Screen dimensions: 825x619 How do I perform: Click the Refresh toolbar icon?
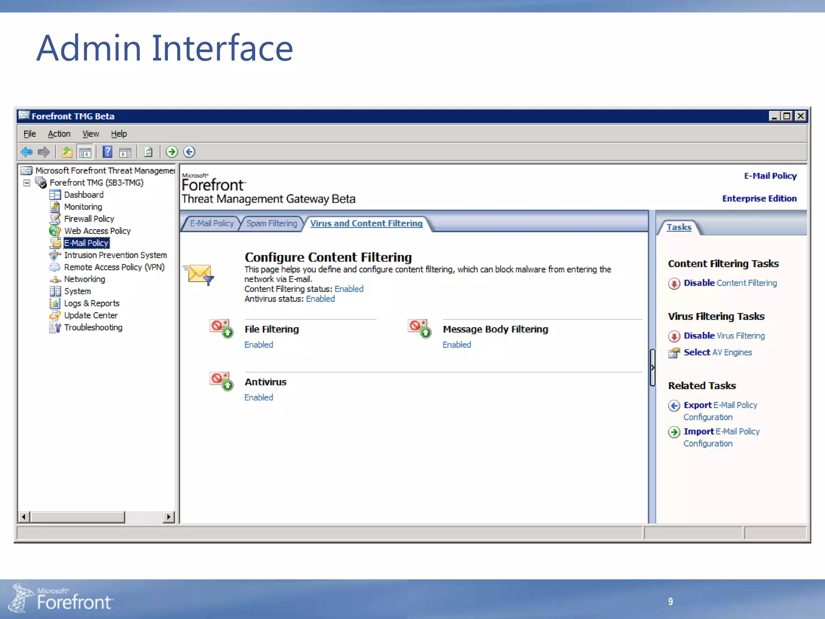(x=148, y=152)
